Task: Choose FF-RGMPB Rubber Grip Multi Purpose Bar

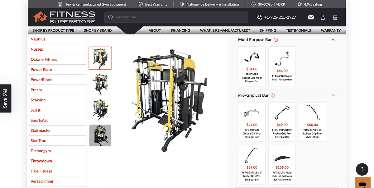Action: point(252,66)
